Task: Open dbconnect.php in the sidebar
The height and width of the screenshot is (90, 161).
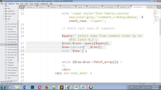Action: pos(12,52)
